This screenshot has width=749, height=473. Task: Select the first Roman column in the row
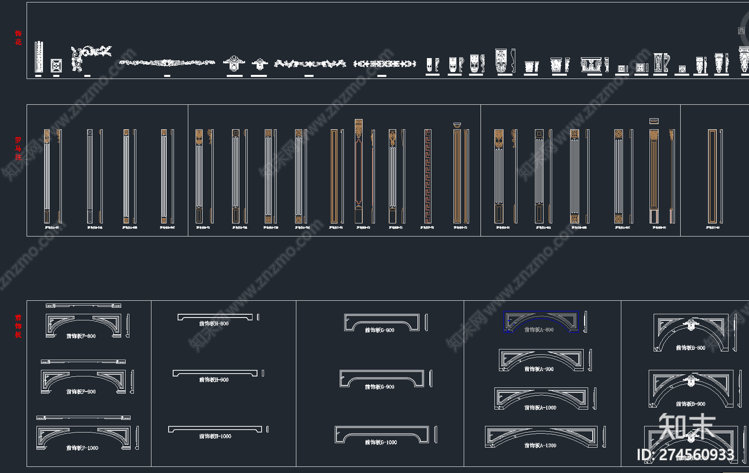(x=47, y=177)
